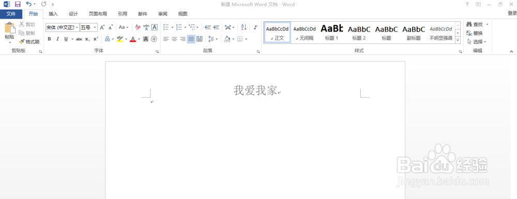This screenshot has width=517, height=199.
Task: Switch to the View (视图) tab
Action: coord(183,14)
